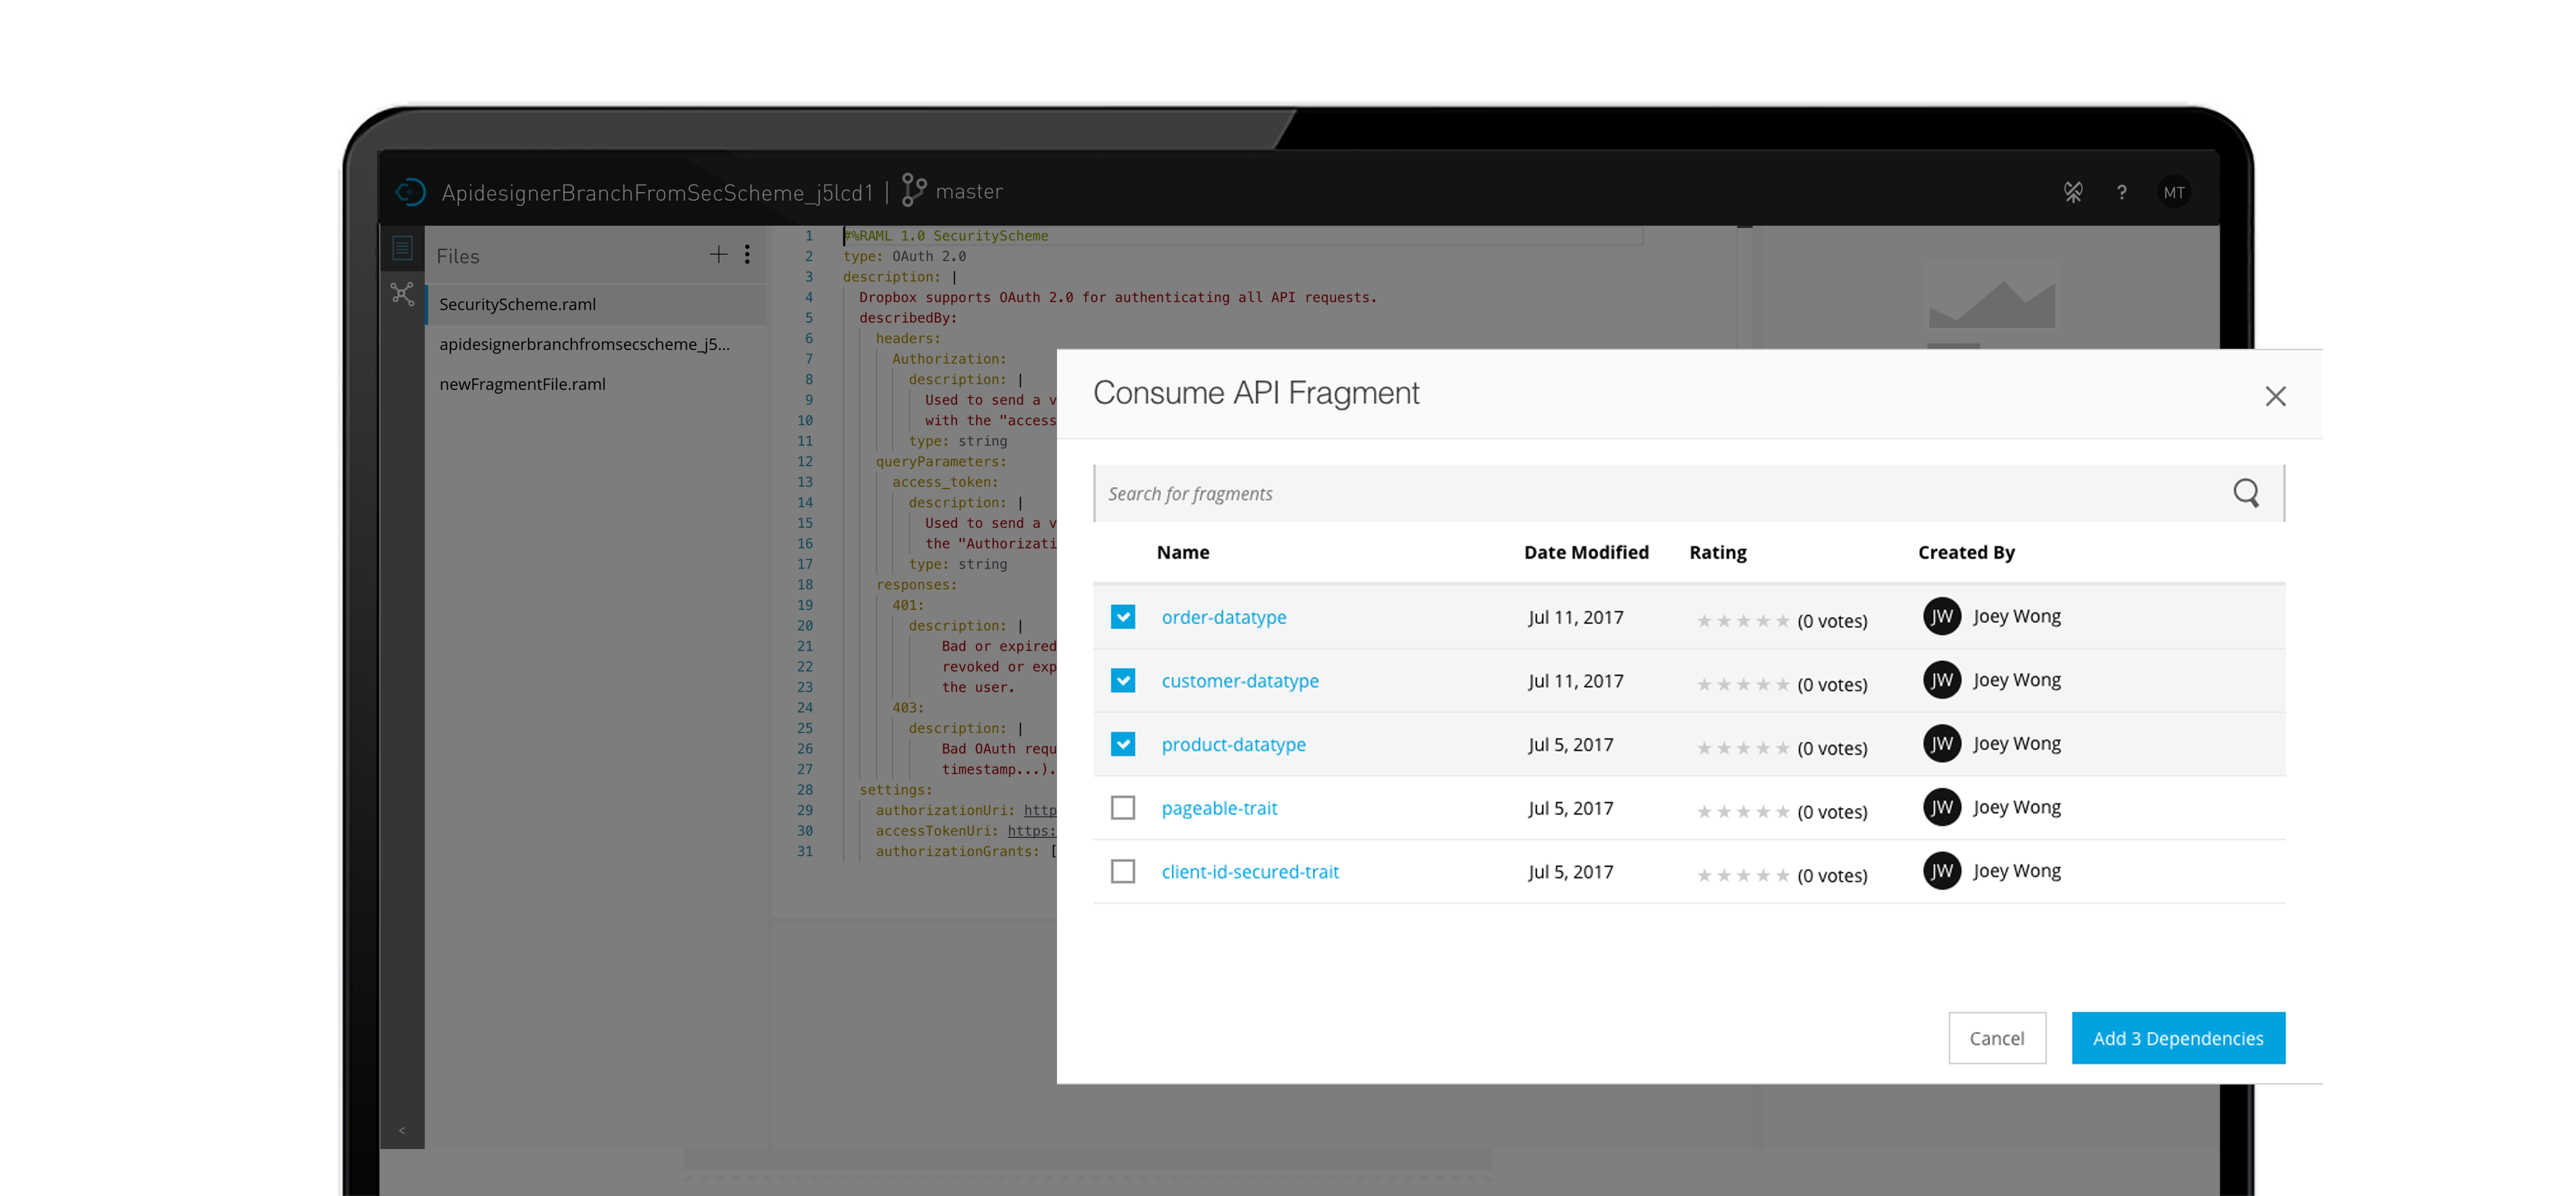Click Joey Wong avatar in customer-datatype row
Screen dimensions: 2576x1196
point(1941,681)
